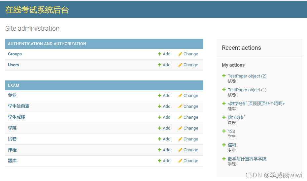
Task: Open the 课程 model link
Action: click(x=12, y=150)
